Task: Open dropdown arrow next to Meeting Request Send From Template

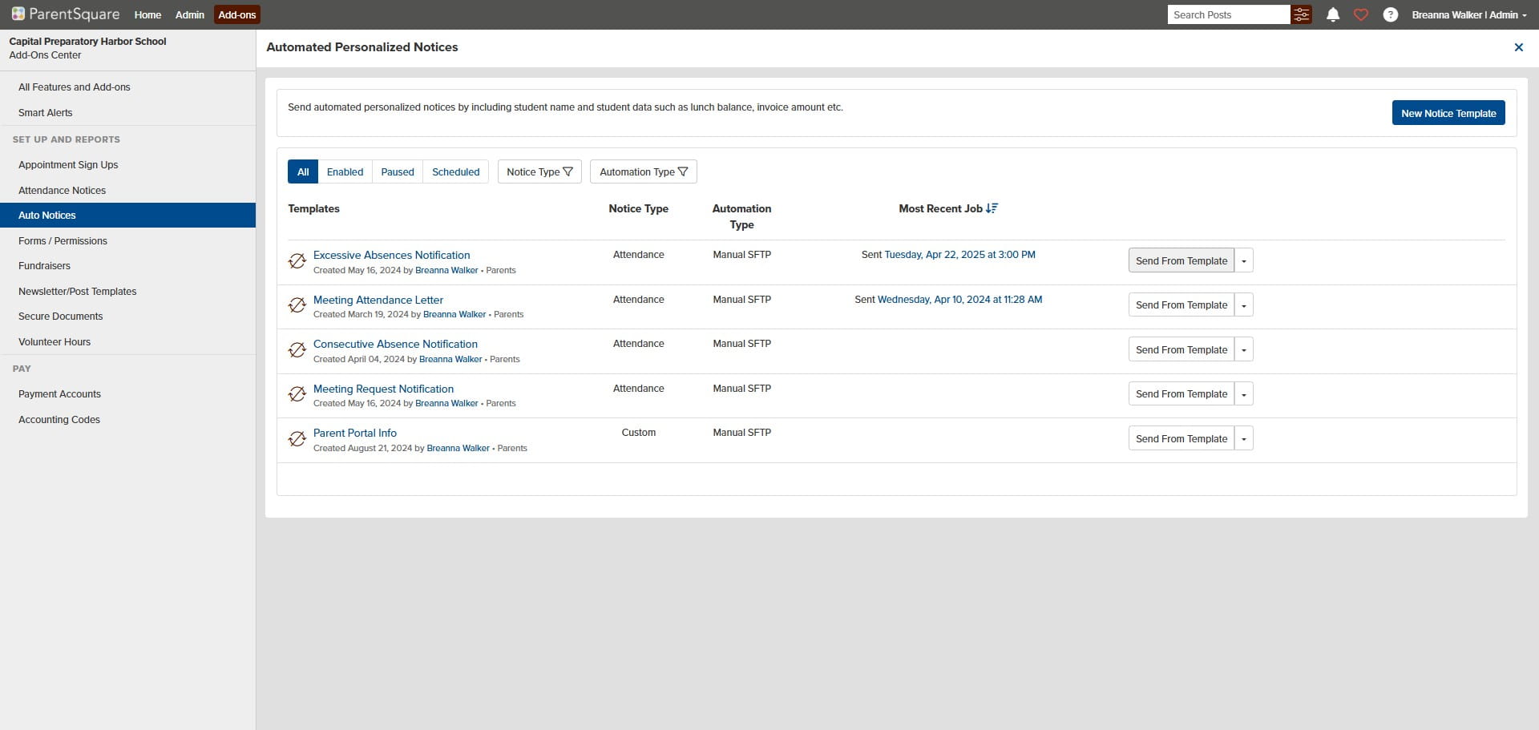Action: (1244, 394)
